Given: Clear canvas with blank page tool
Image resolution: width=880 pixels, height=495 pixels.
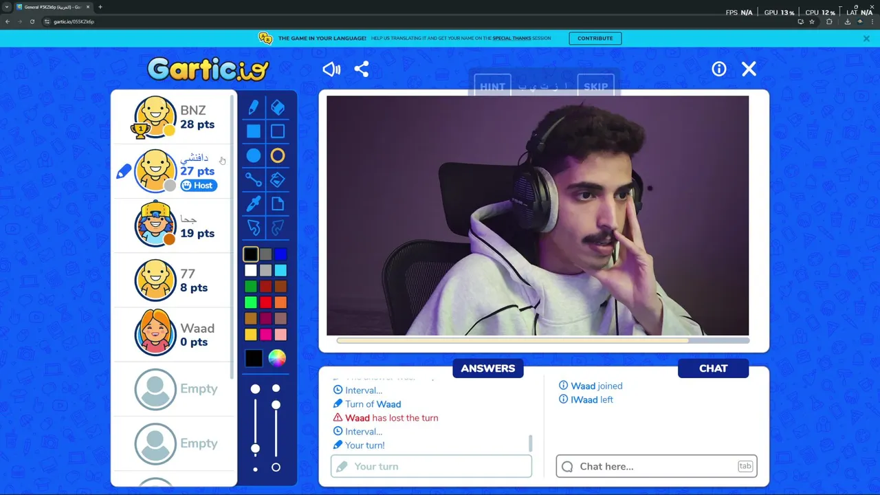Looking at the screenshot, I should click(278, 203).
